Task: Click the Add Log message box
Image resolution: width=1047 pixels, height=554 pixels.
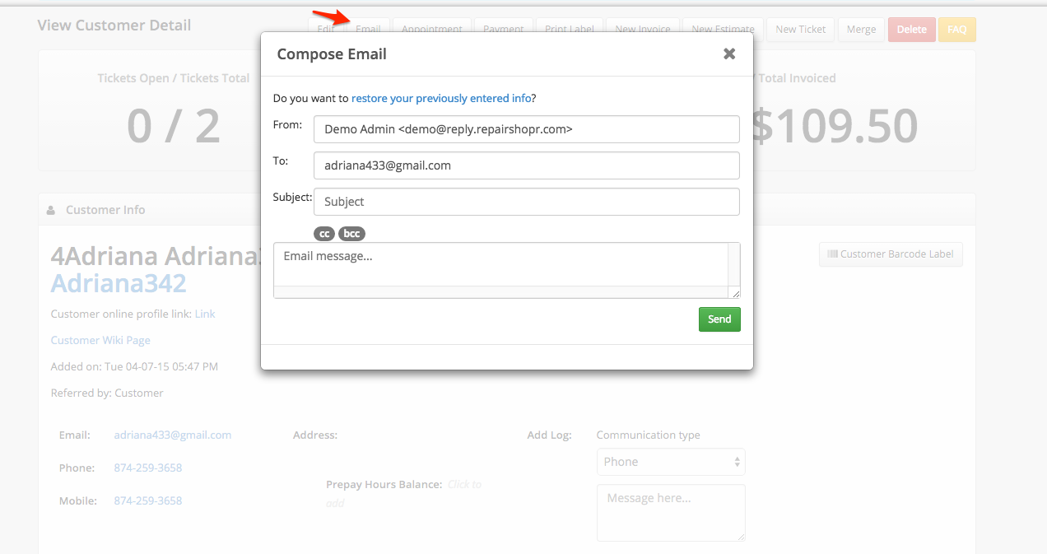Action: (671, 512)
